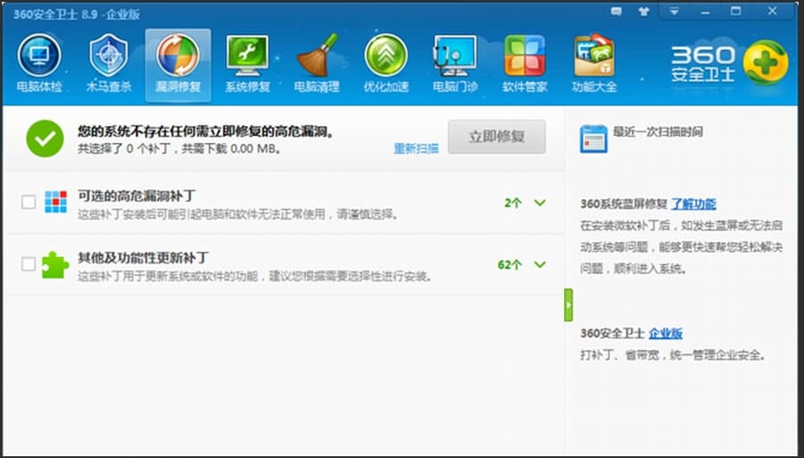The height and width of the screenshot is (458, 804).
Task: Click the 您的系统不存在任何需立即修复的高危漏洞 message
Action: 206,132
